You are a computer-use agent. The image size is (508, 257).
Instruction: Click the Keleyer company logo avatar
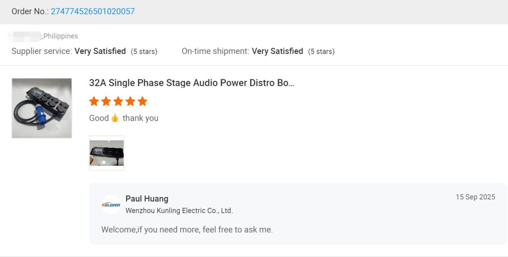pos(111,204)
